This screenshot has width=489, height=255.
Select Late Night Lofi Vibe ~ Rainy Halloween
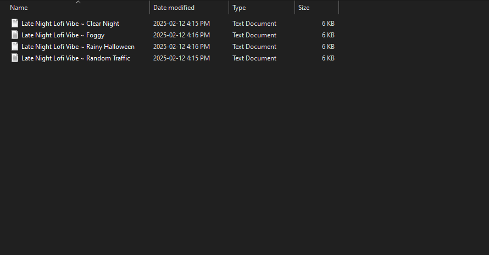(x=78, y=47)
